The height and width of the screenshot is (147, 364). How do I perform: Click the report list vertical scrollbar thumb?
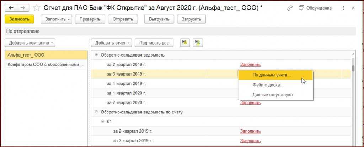(353, 69)
